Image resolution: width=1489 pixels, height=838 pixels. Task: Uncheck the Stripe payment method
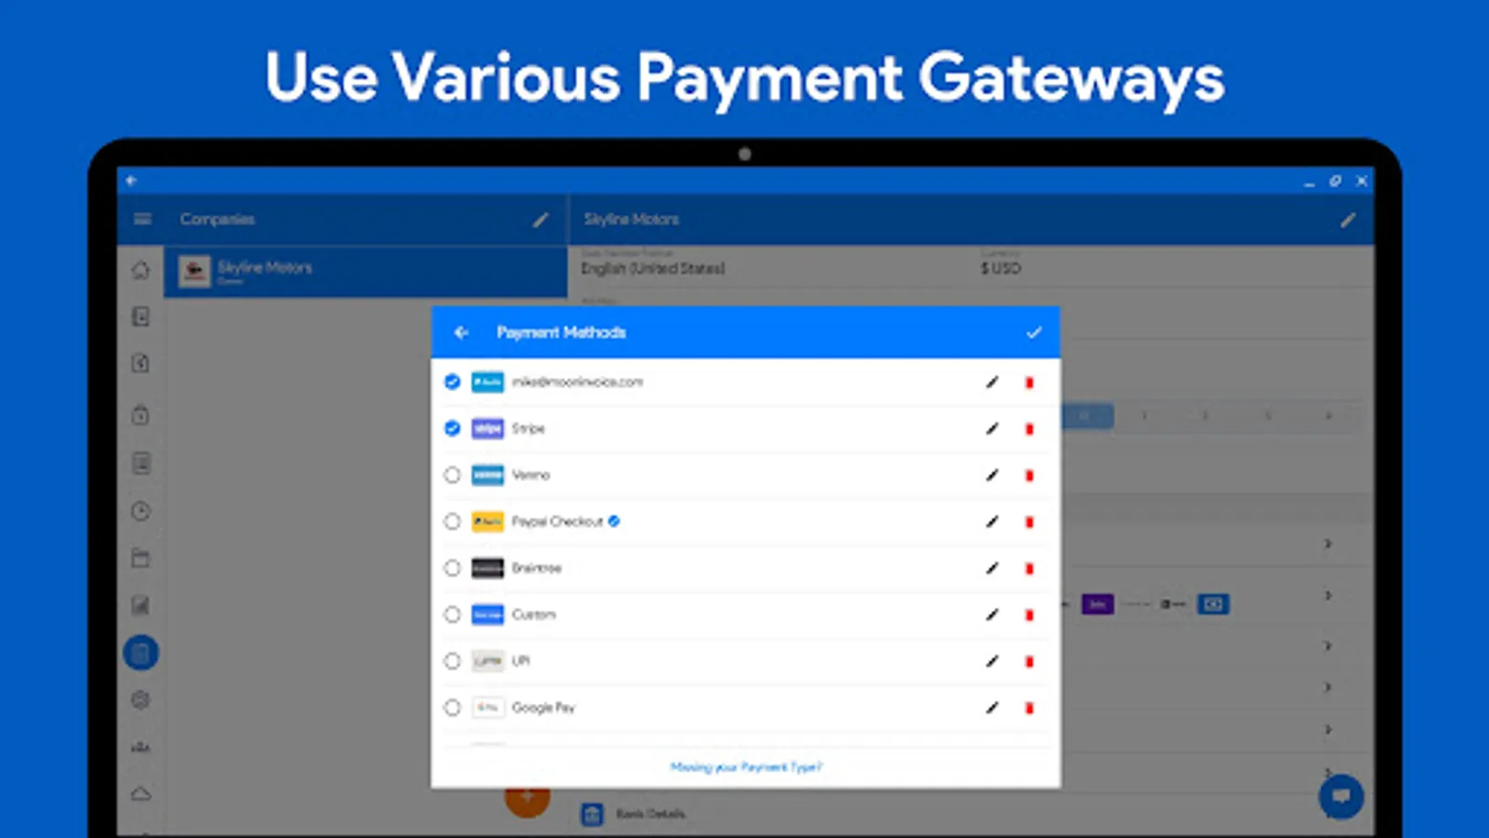452,428
